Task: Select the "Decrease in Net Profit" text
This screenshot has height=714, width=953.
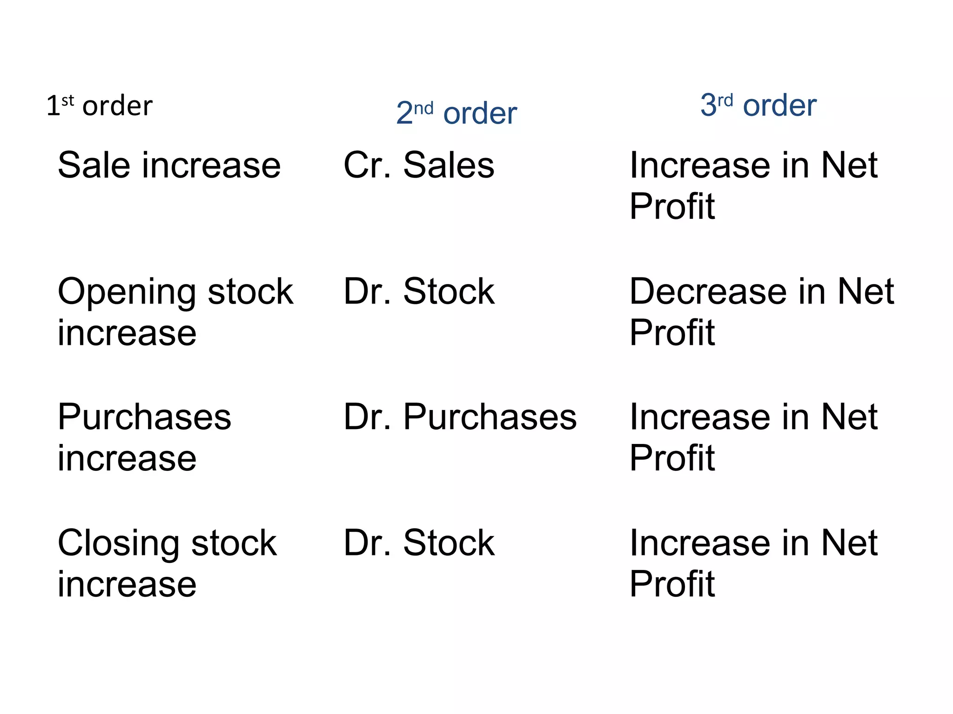Action: (x=761, y=311)
